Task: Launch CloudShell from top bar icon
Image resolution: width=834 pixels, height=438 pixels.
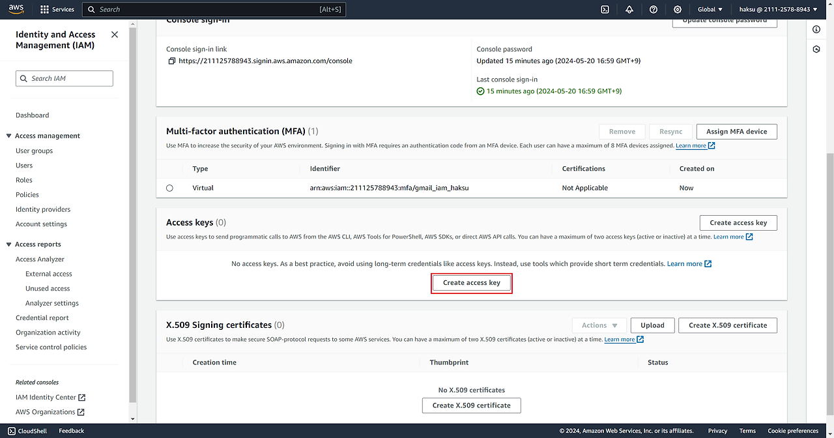Action: 605,9
